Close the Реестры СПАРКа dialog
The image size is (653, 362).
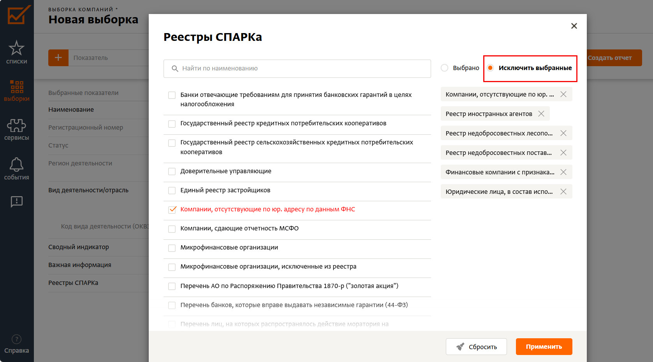pyautogui.click(x=574, y=26)
